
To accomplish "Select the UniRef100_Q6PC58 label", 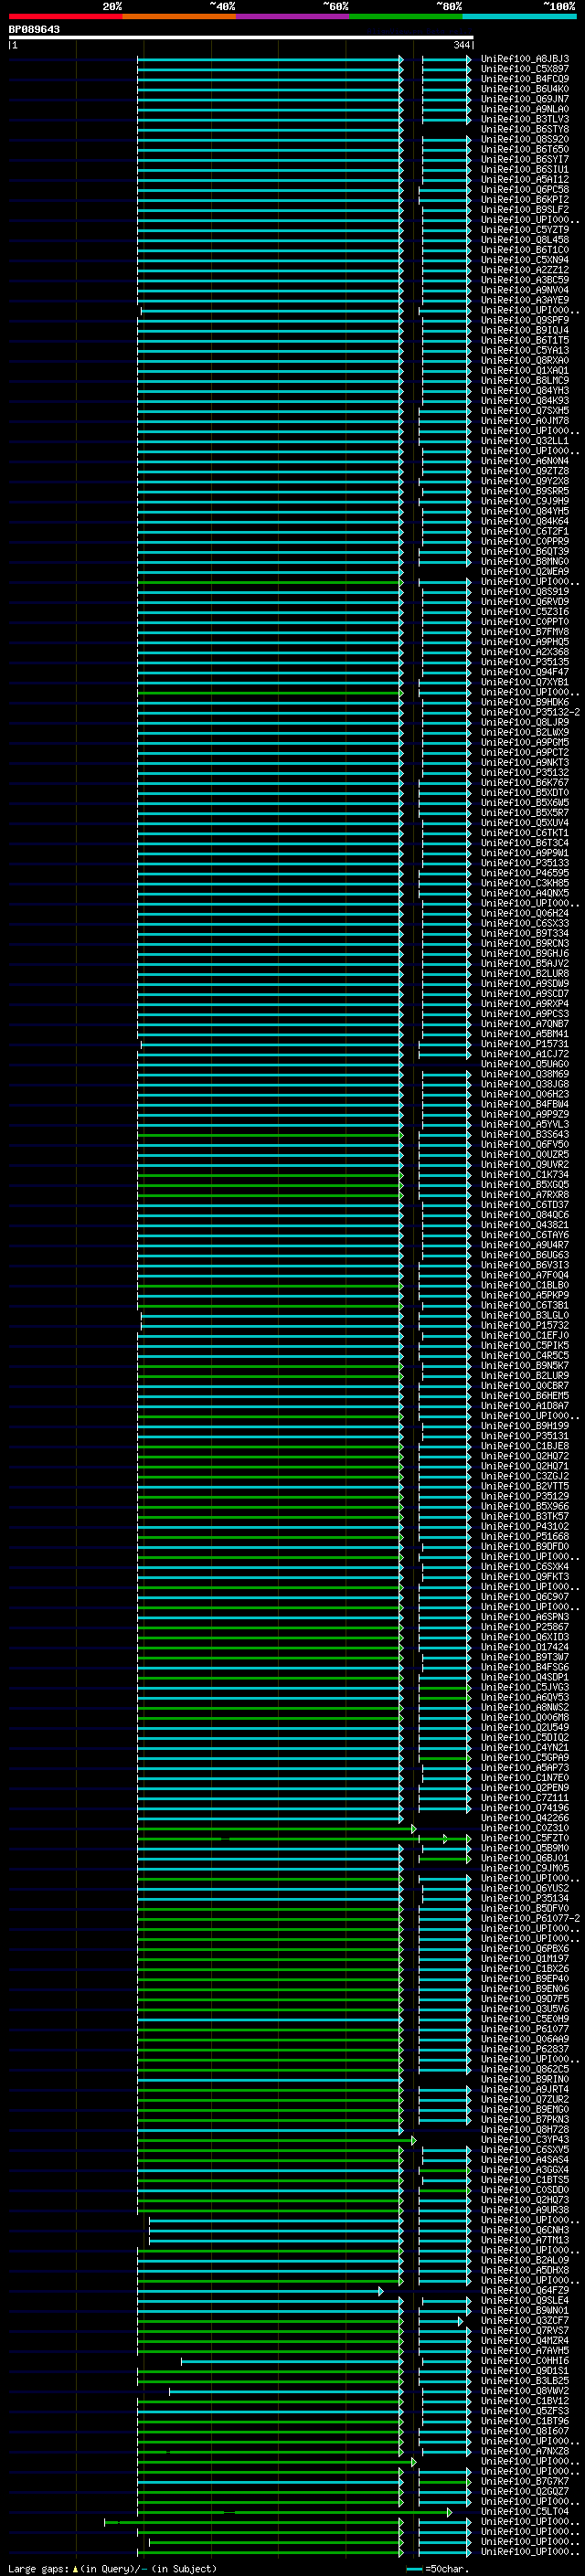I will (x=525, y=189).
